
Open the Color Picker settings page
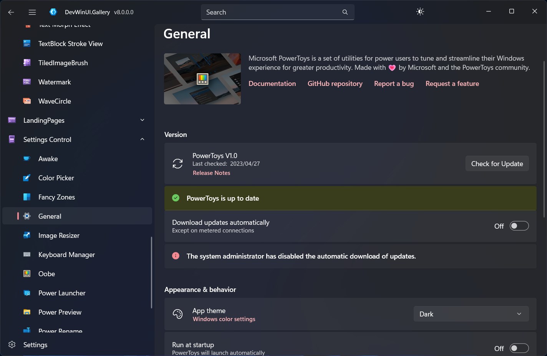click(x=77, y=178)
